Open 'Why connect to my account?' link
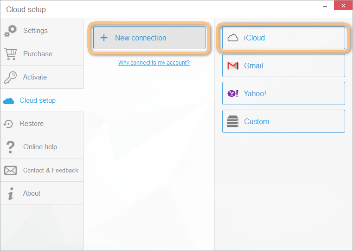This screenshot has width=353, height=251. coord(154,63)
